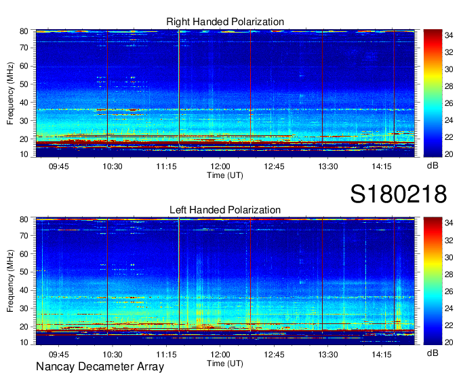This screenshot has height=375, width=461.
Task: Click the 12:45 time tick of the Left Handed plot
Action: pos(274,355)
